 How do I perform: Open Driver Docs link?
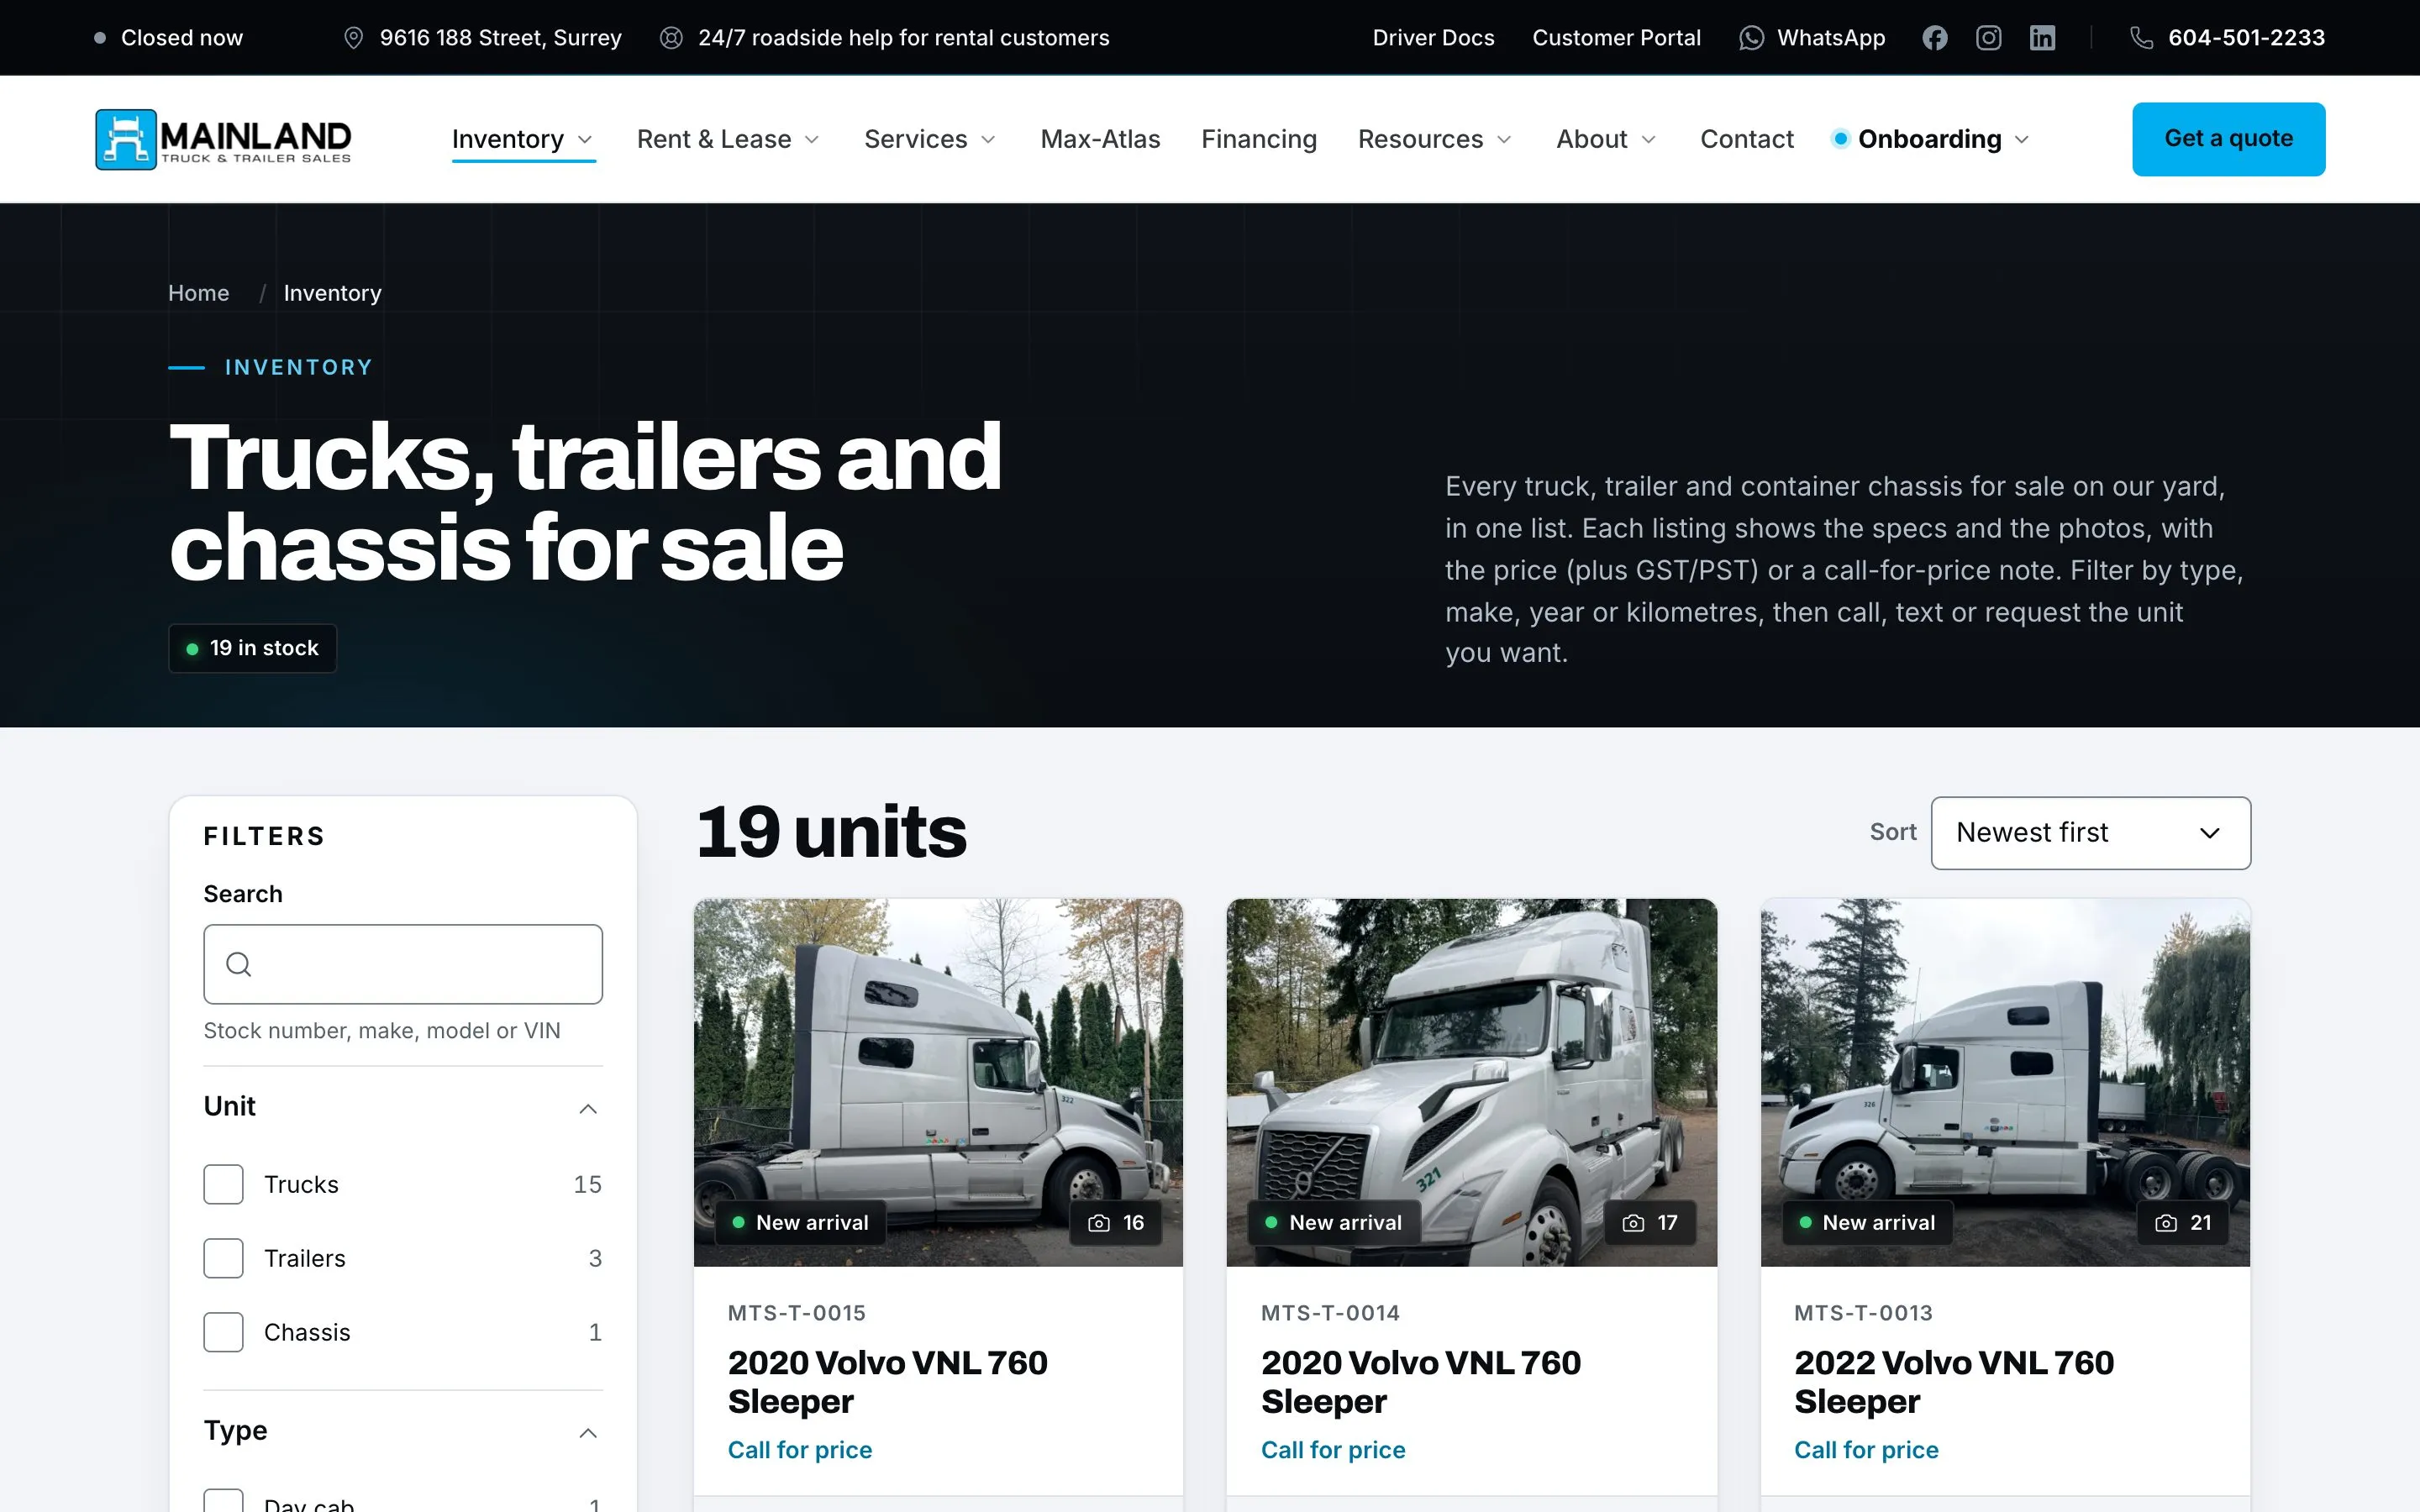[1433, 38]
